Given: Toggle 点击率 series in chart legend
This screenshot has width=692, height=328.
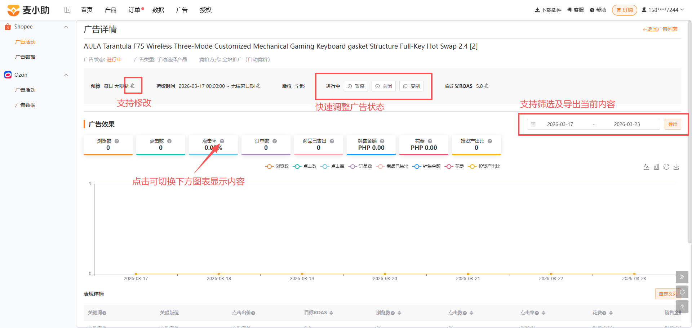Looking at the screenshot, I should point(332,166).
